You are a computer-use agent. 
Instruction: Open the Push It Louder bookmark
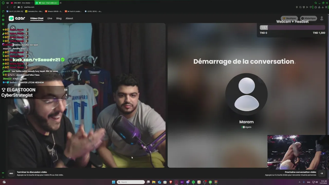[x=73, y=11]
